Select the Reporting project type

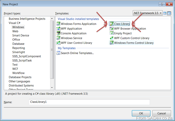tap(19, 48)
